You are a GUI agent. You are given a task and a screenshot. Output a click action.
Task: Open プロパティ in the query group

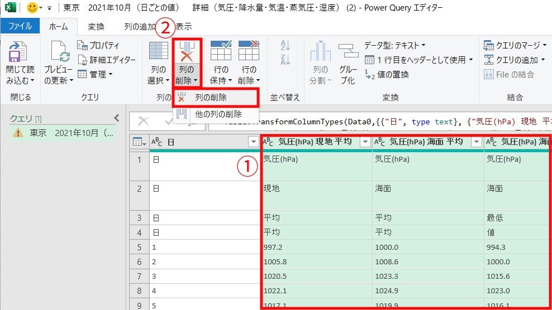(x=98, y=45)
